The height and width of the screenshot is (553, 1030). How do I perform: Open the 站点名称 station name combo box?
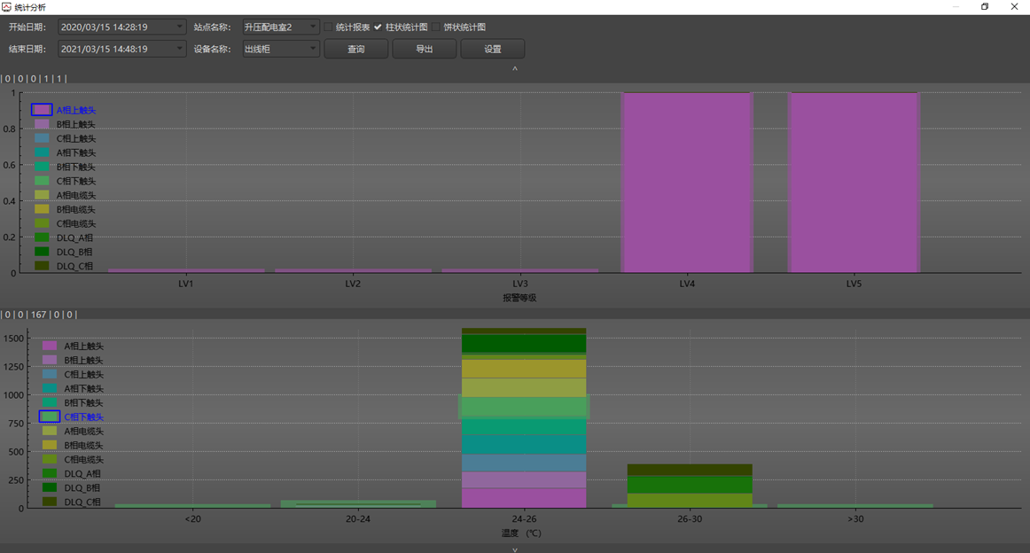pyautogui.click(x=312, y=27)
